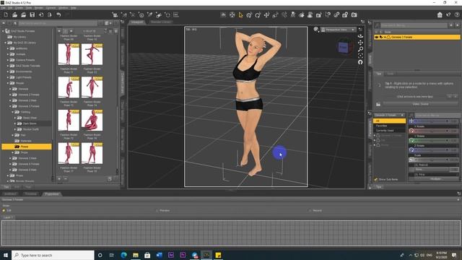Select the yellow Node Selection arrow tool
Image resolution: width=462 pixels, height=260 pixels.
pyautogui.click(x=240, y=15)
